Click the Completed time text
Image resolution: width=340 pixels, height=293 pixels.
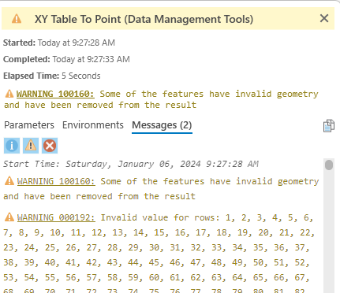(66, 59)
